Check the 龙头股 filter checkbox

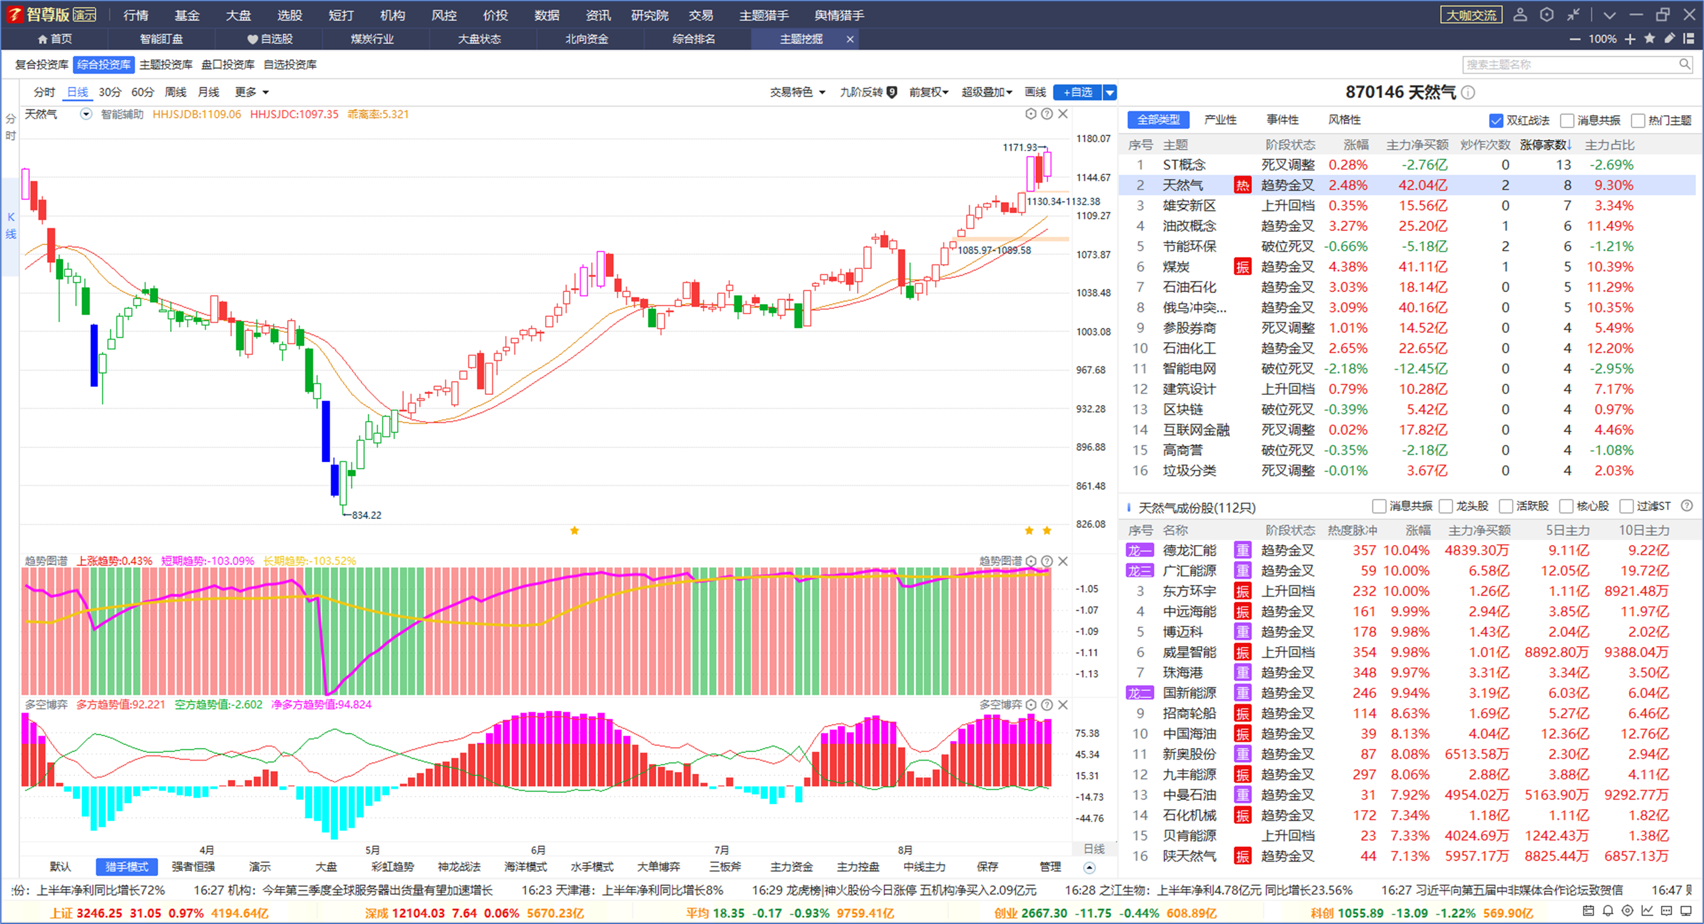coord(1445,507)
